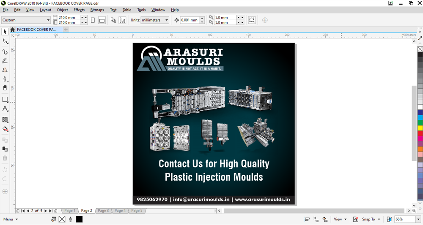
Task: Select the Artistic Media tool
Action: [5, 61]
